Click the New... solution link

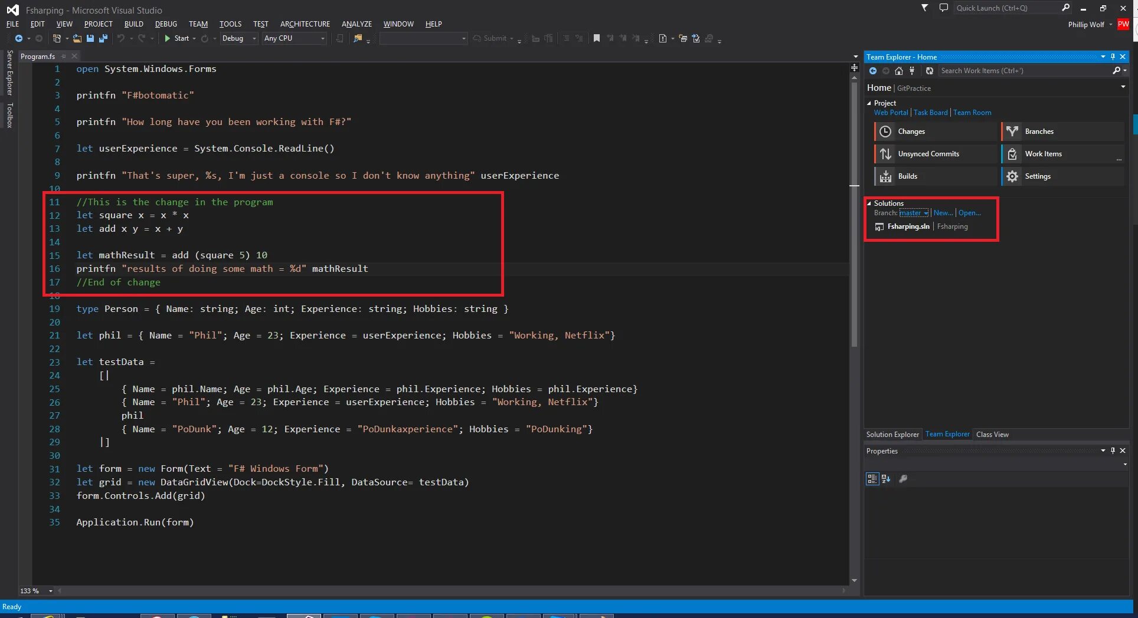click(943, 213)
